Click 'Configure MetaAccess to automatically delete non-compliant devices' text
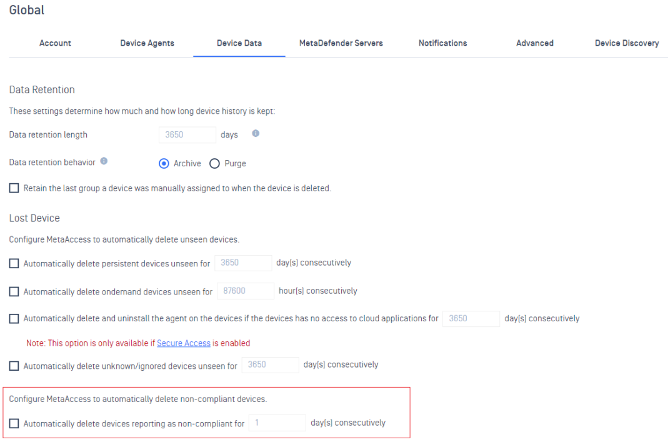The height and width of the screenshot is (442, 668). pos(138,399)
